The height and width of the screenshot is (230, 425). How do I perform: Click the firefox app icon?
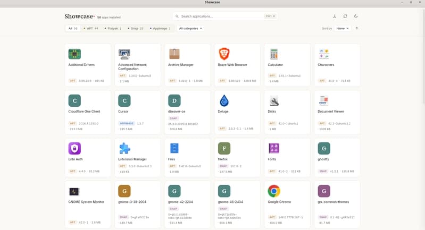coord(224,148)
